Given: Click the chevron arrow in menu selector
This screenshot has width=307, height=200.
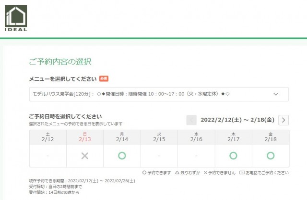Looking at the screenshot, I should [x=276, y=94].
